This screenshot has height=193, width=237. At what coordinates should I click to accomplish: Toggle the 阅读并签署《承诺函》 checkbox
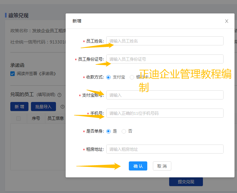(13, 74)
